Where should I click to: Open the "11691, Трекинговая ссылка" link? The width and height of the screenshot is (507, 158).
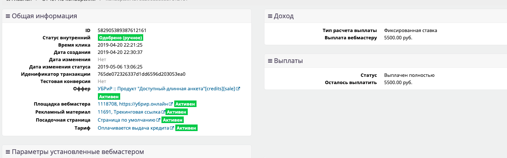click(x=129, y=112)
